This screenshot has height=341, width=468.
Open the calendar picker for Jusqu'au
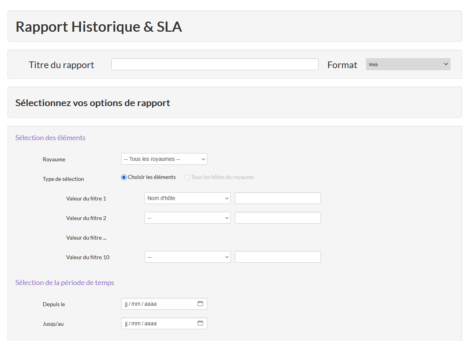[200, 323]
